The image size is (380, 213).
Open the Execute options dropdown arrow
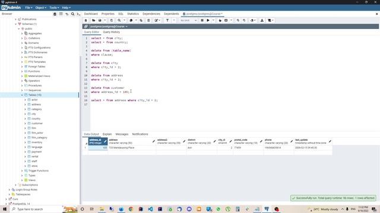point(213,21)
